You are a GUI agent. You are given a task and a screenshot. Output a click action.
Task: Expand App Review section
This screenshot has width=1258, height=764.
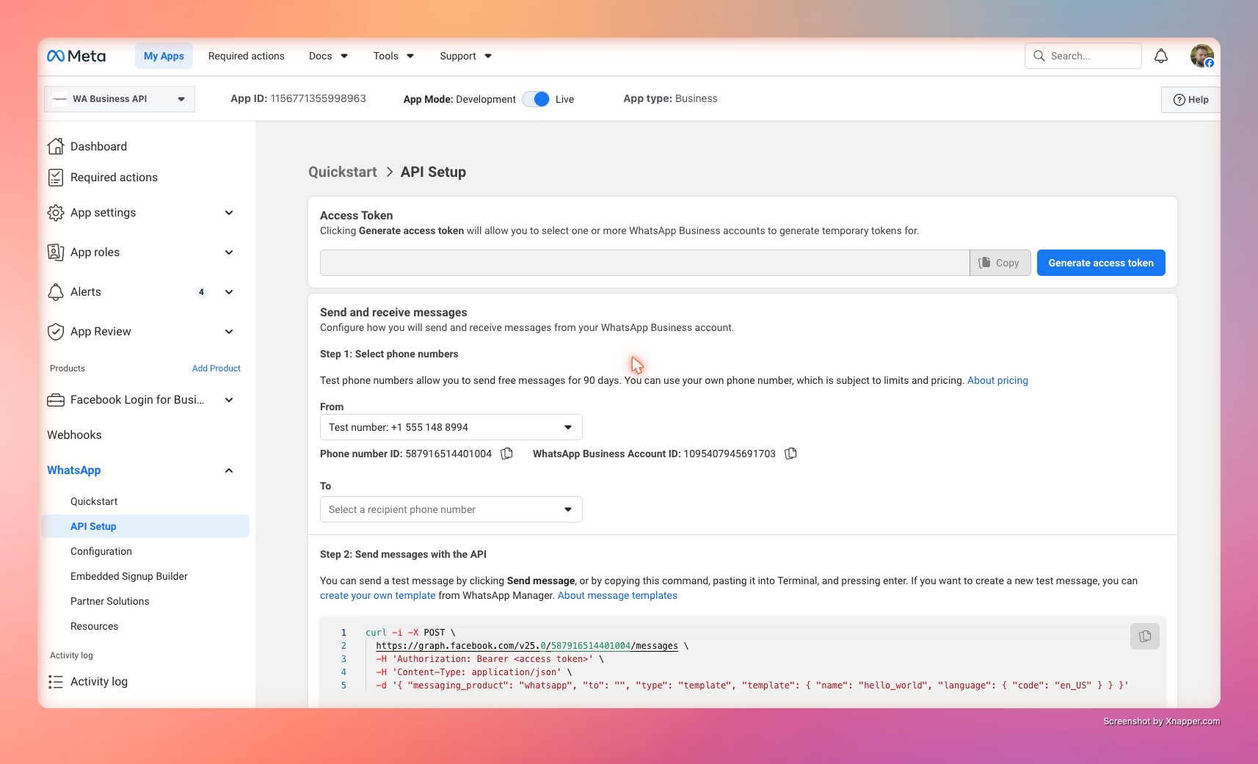(x=229, y=331)
